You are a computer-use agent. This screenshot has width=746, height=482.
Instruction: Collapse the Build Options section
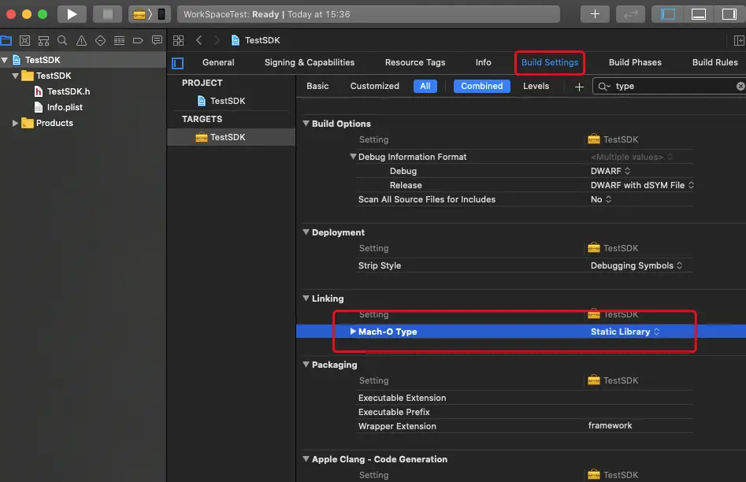306,123
